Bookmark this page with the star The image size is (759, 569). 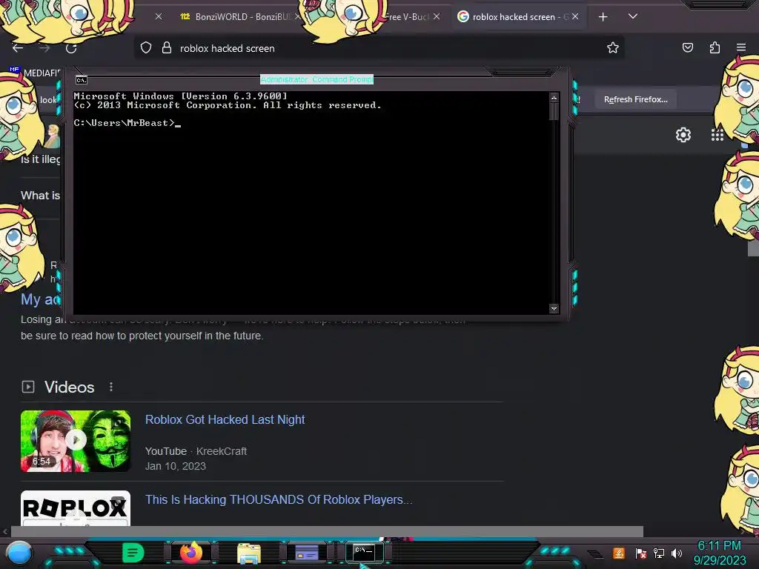pyautogui.click(x=613, y=47)
